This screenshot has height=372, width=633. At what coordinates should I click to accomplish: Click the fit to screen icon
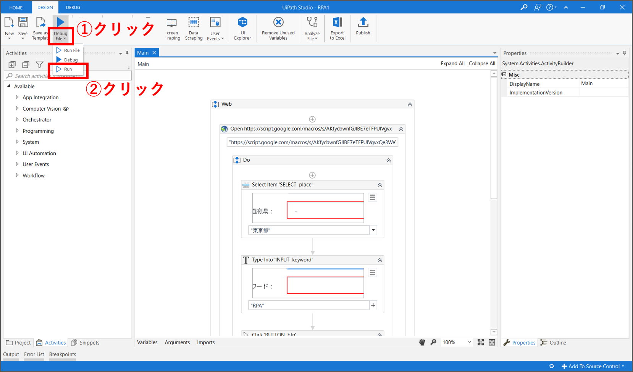481,342
